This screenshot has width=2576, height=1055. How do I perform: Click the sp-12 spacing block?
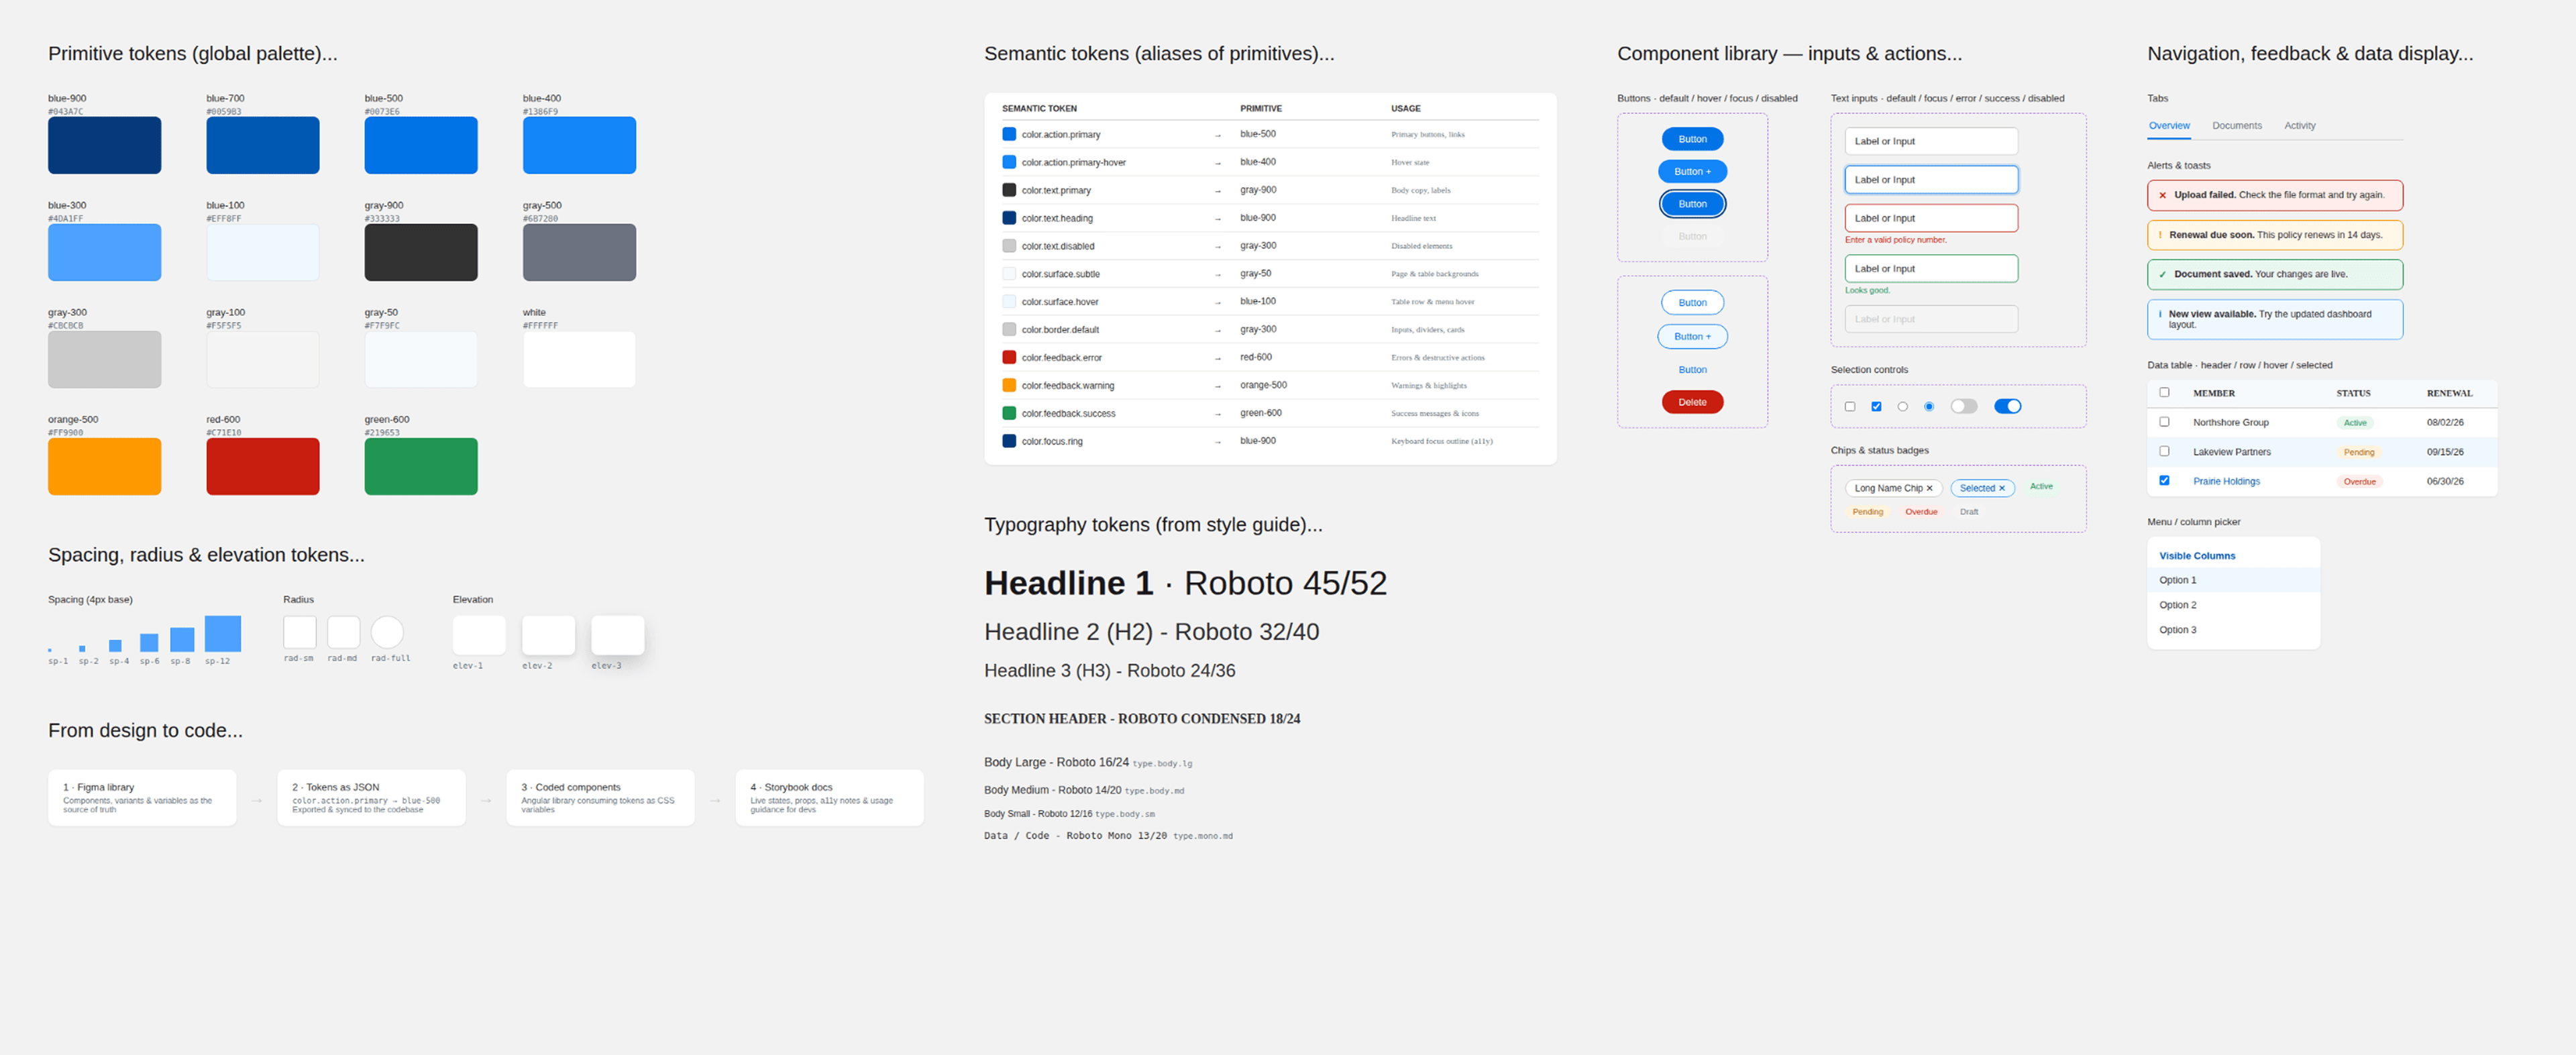[x=223, y=634]
